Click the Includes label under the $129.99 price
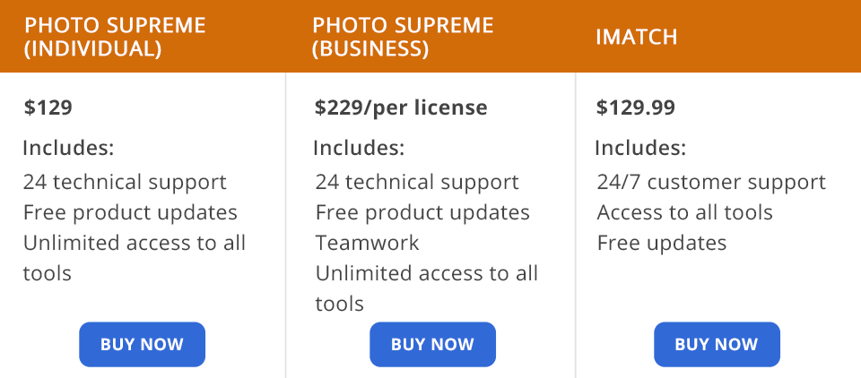Screen dimensions: 861x378 point(640,148)
